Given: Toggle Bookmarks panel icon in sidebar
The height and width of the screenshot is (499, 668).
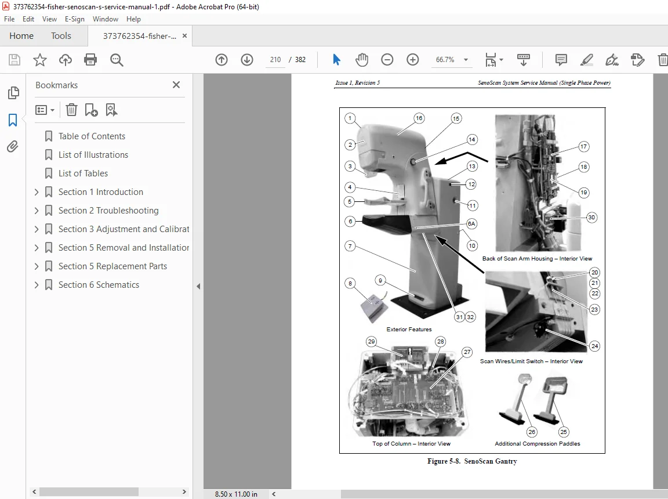Looking at the screenshot, I should click(13, 120).
